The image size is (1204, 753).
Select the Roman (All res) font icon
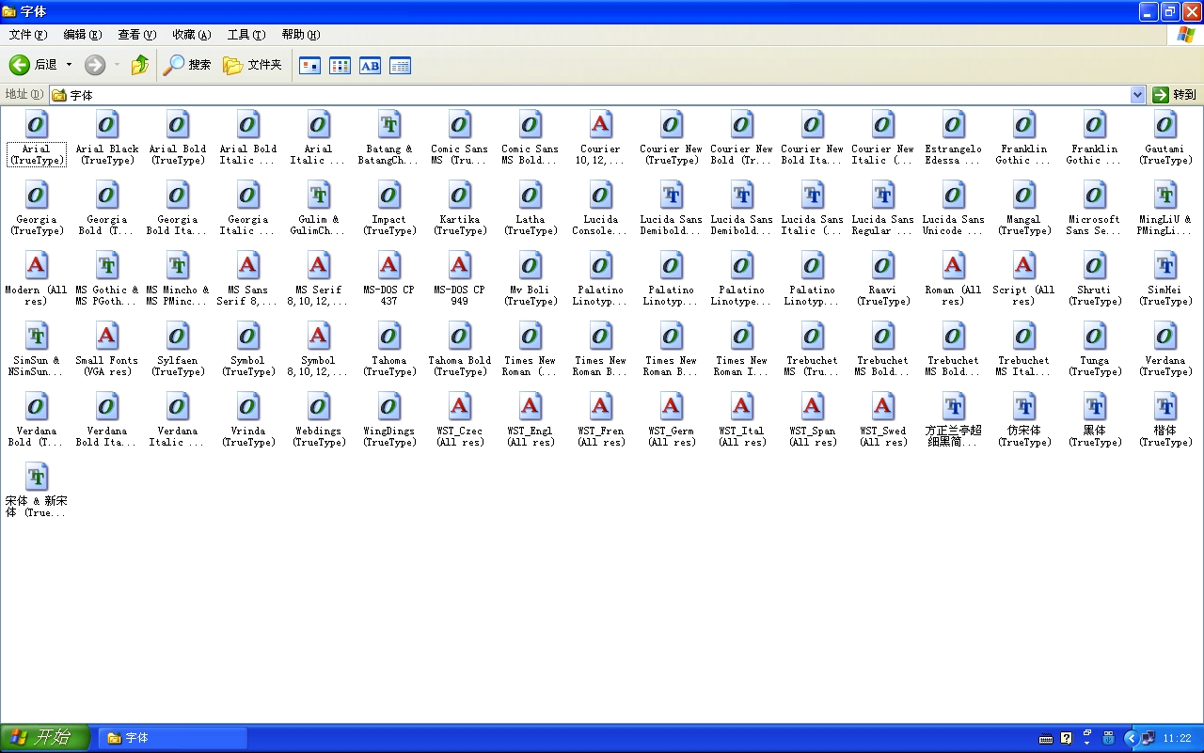coord(954,265)
